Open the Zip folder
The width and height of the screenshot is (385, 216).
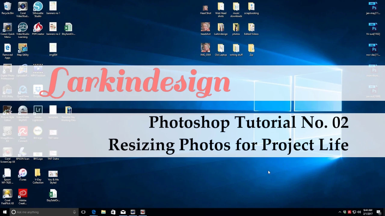251,50
